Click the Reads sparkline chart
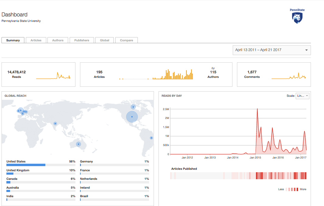Viewport: 324px width, 206px height. (53, 76)
